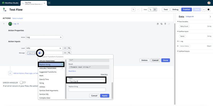The image size is (213, 106).
Task: Click the Collapse All link
Action: [190, 17]
